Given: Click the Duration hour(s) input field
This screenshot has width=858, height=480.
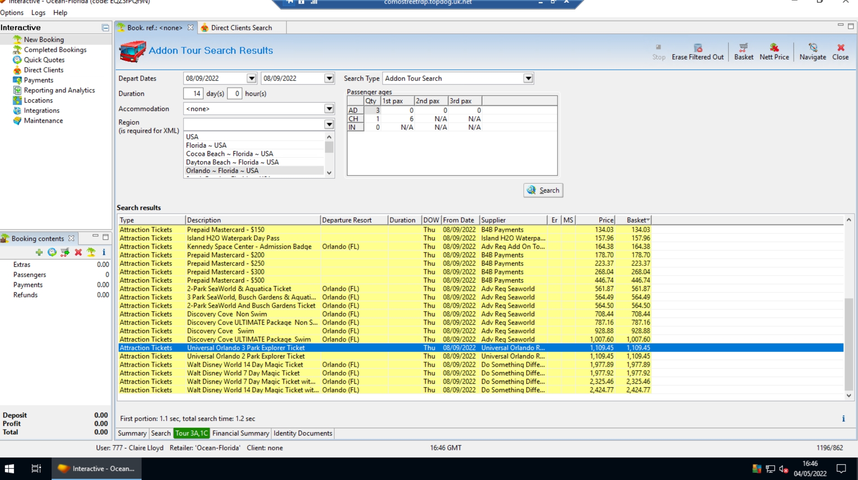Looking at the screenshot, I should click(235, 94).
